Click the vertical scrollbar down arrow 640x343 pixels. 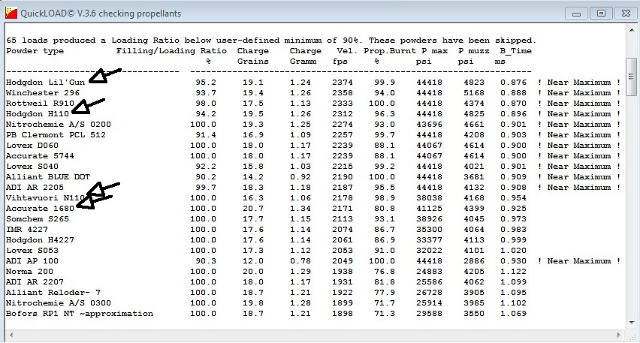point(632,323)
